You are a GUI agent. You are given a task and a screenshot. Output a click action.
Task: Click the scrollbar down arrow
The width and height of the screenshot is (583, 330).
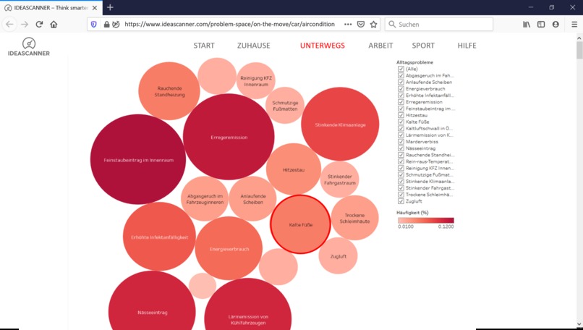coord(579,324)
